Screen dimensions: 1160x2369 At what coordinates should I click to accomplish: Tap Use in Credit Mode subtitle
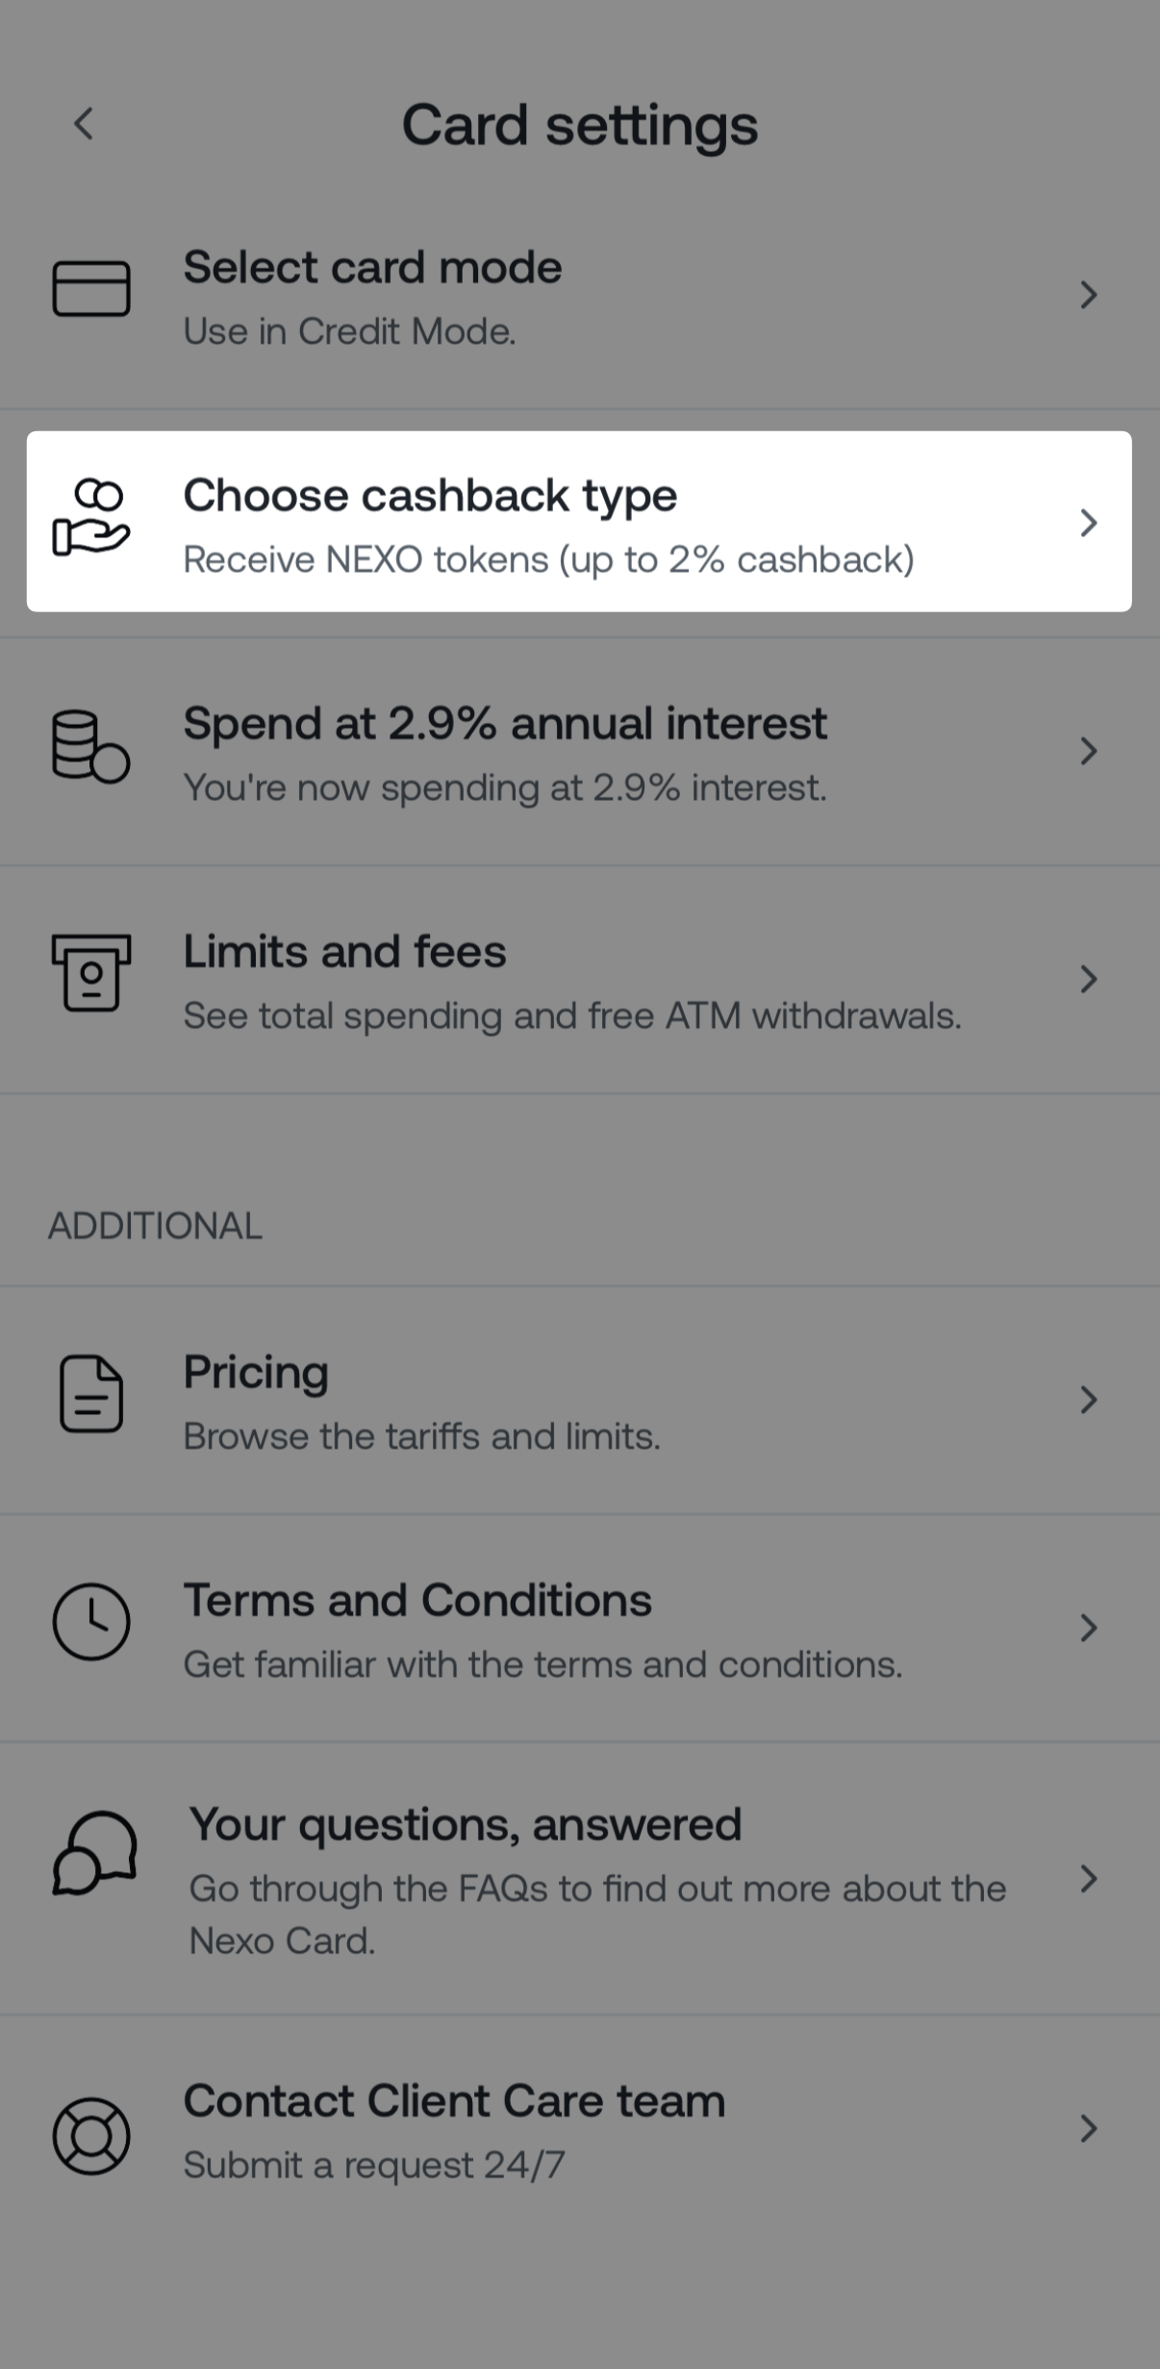(x=350, y=332)
